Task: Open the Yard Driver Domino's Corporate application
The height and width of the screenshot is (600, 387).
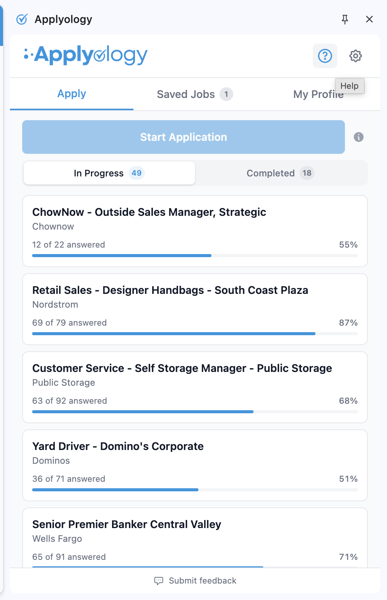Action: coord(195,465)
